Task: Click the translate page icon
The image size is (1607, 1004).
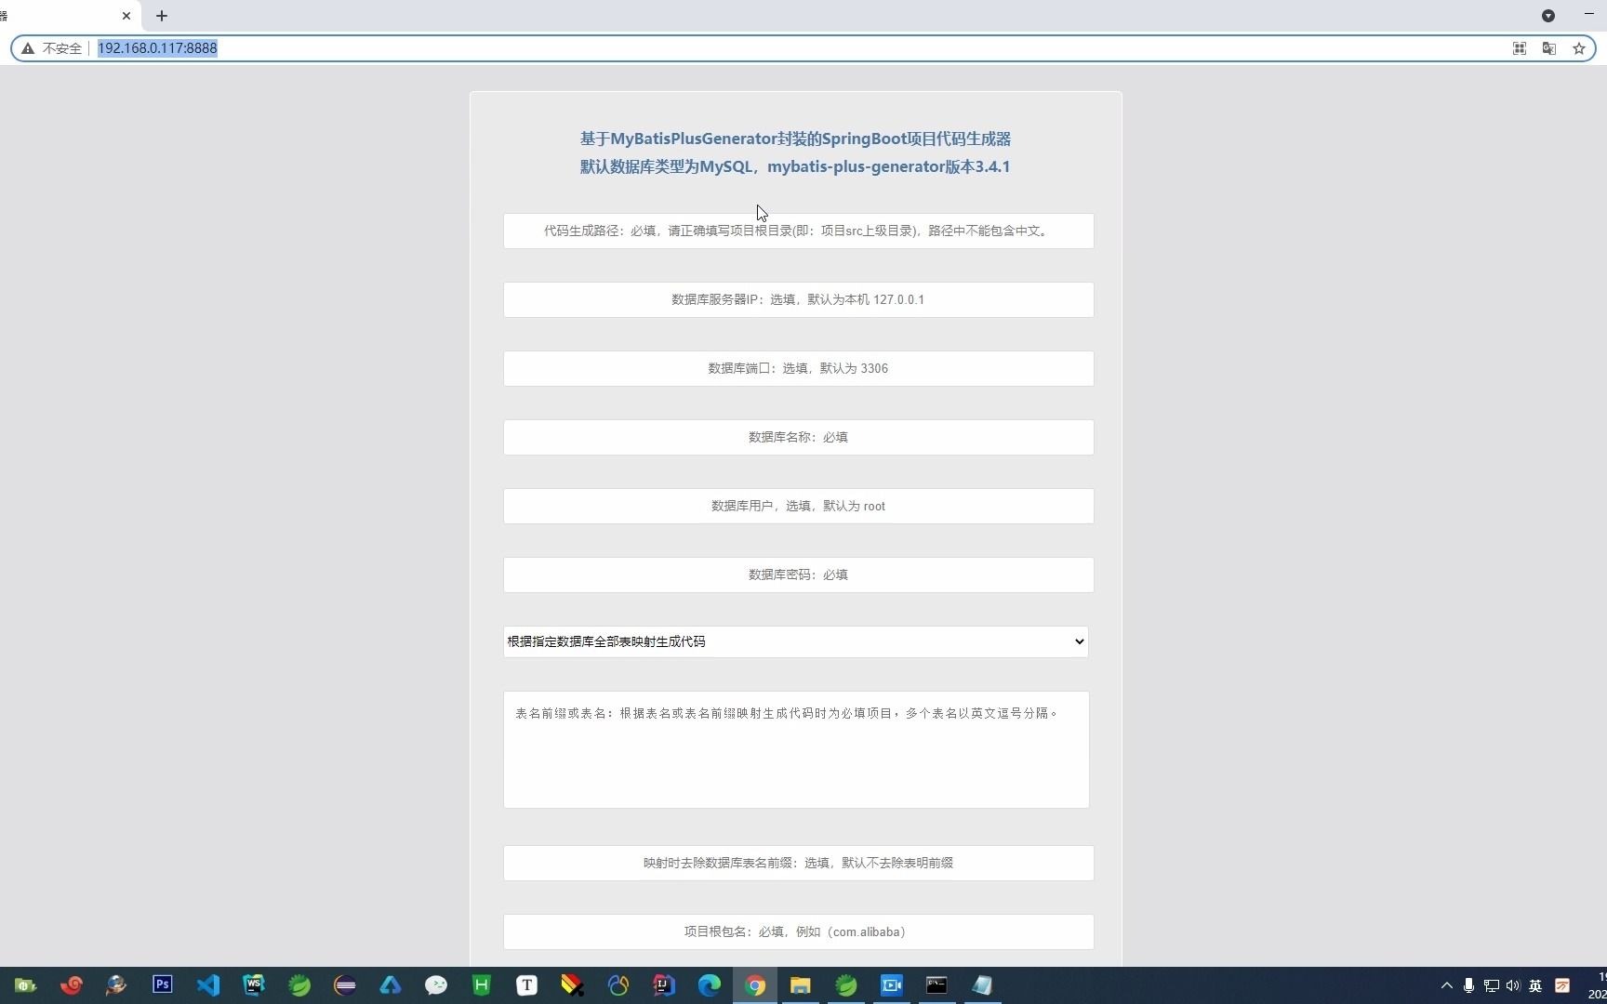Action: 1549,48
